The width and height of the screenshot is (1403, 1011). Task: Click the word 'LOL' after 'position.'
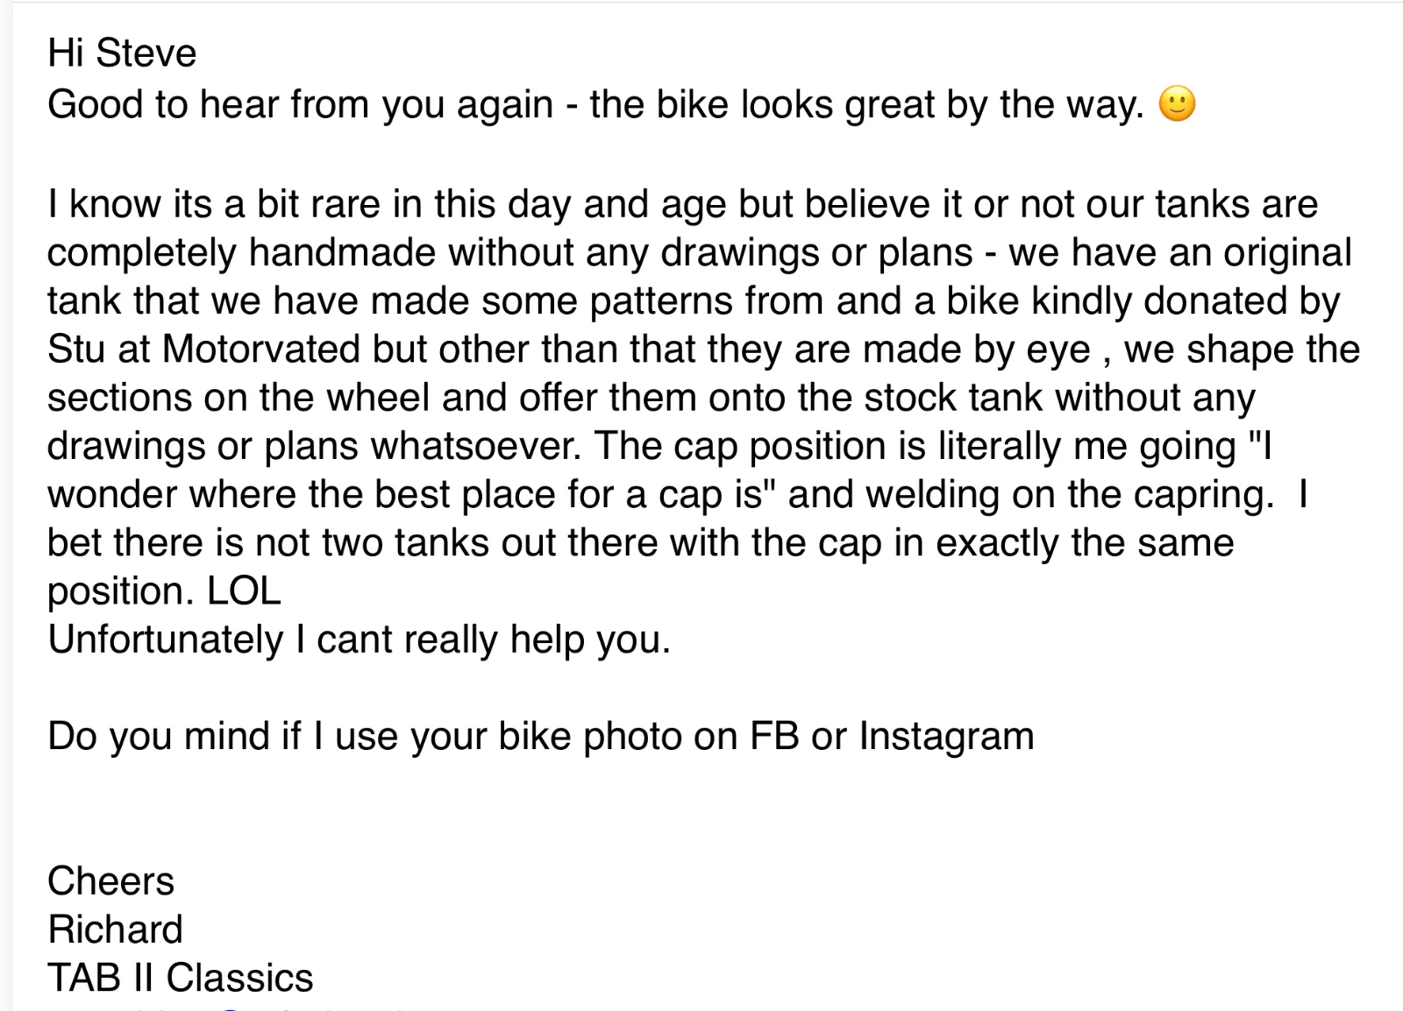[x=244, y=591]
